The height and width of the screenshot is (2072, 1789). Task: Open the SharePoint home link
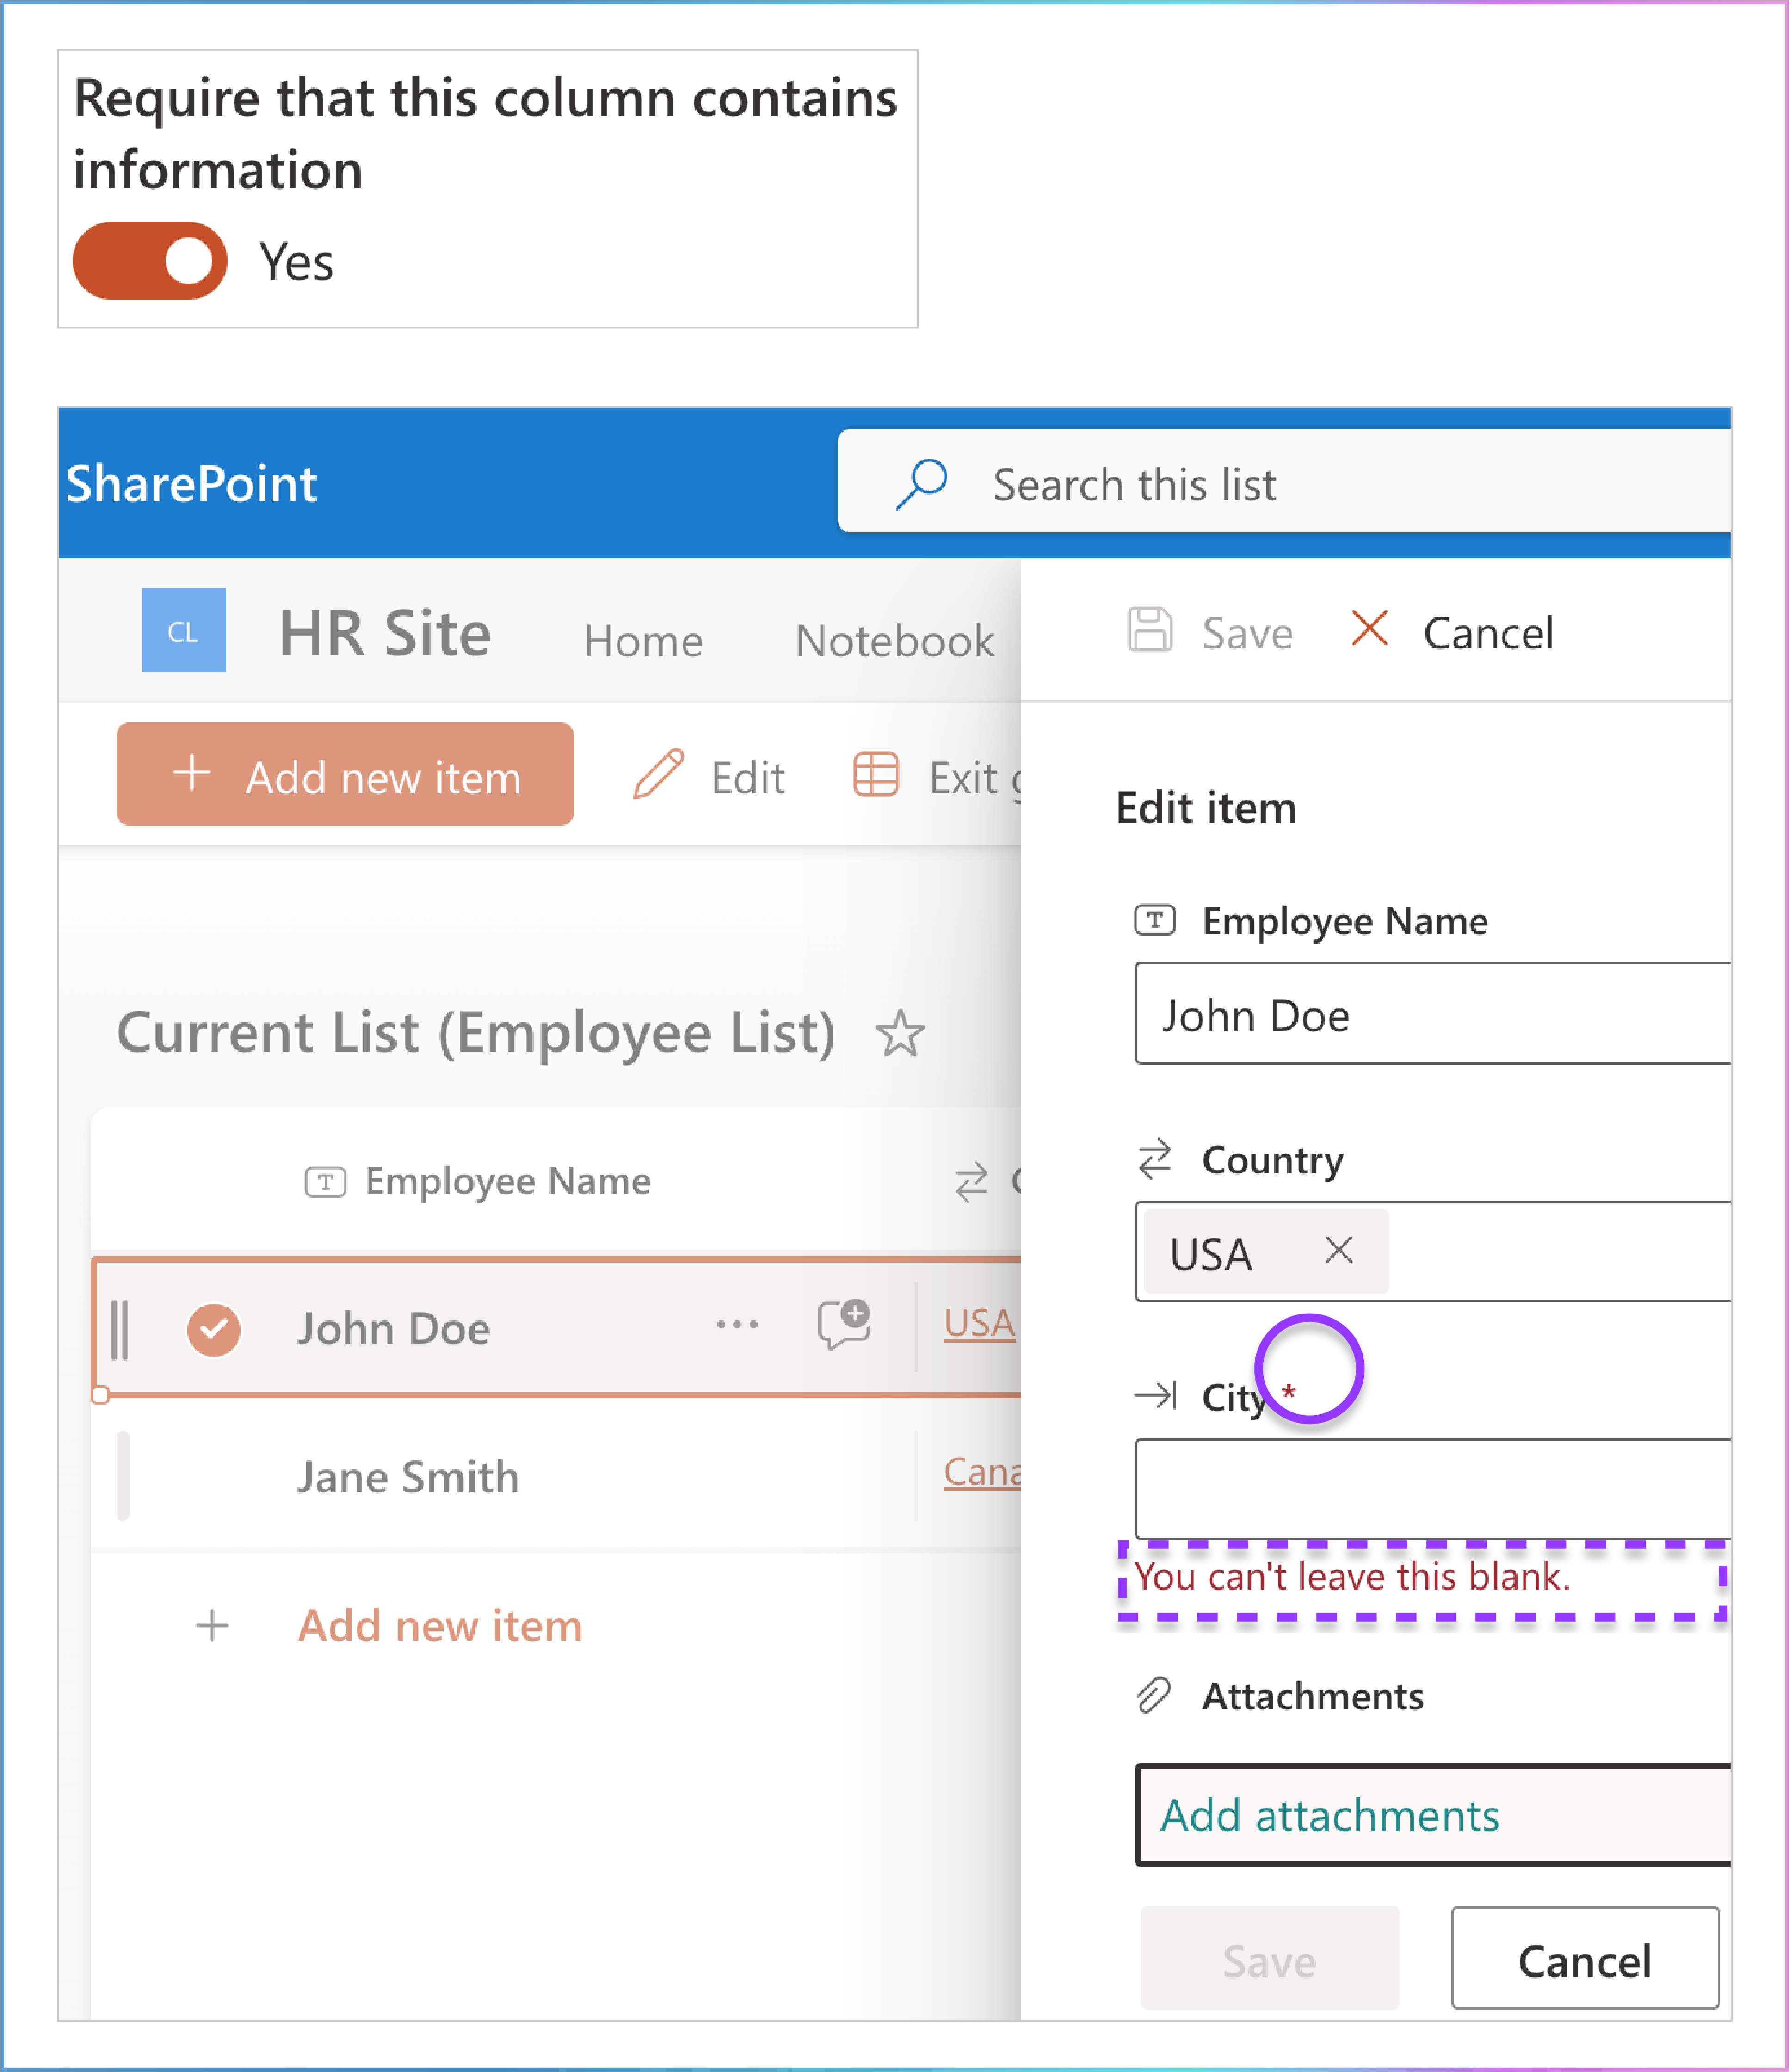click(x=191, y=484)
